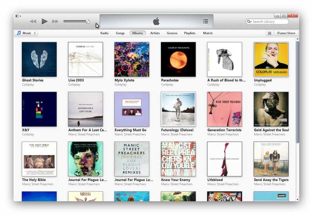
Task: Open Gold Against the Soul cover
Action: coord(271,109)
